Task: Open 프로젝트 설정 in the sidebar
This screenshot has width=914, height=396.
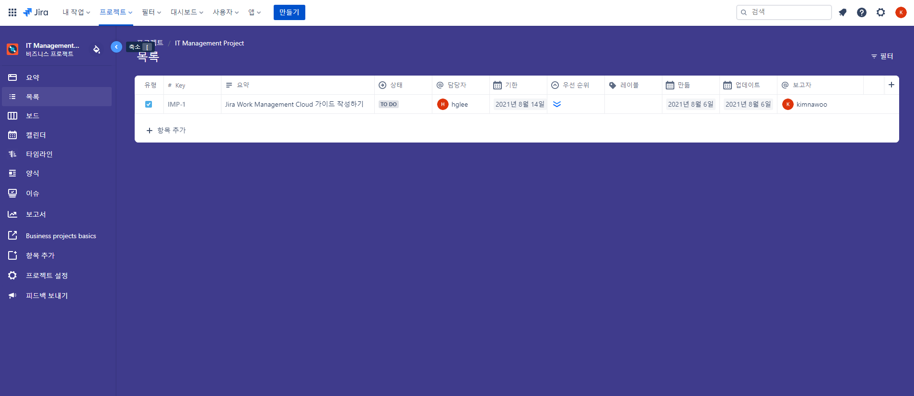Action: [x=57, y=275]
